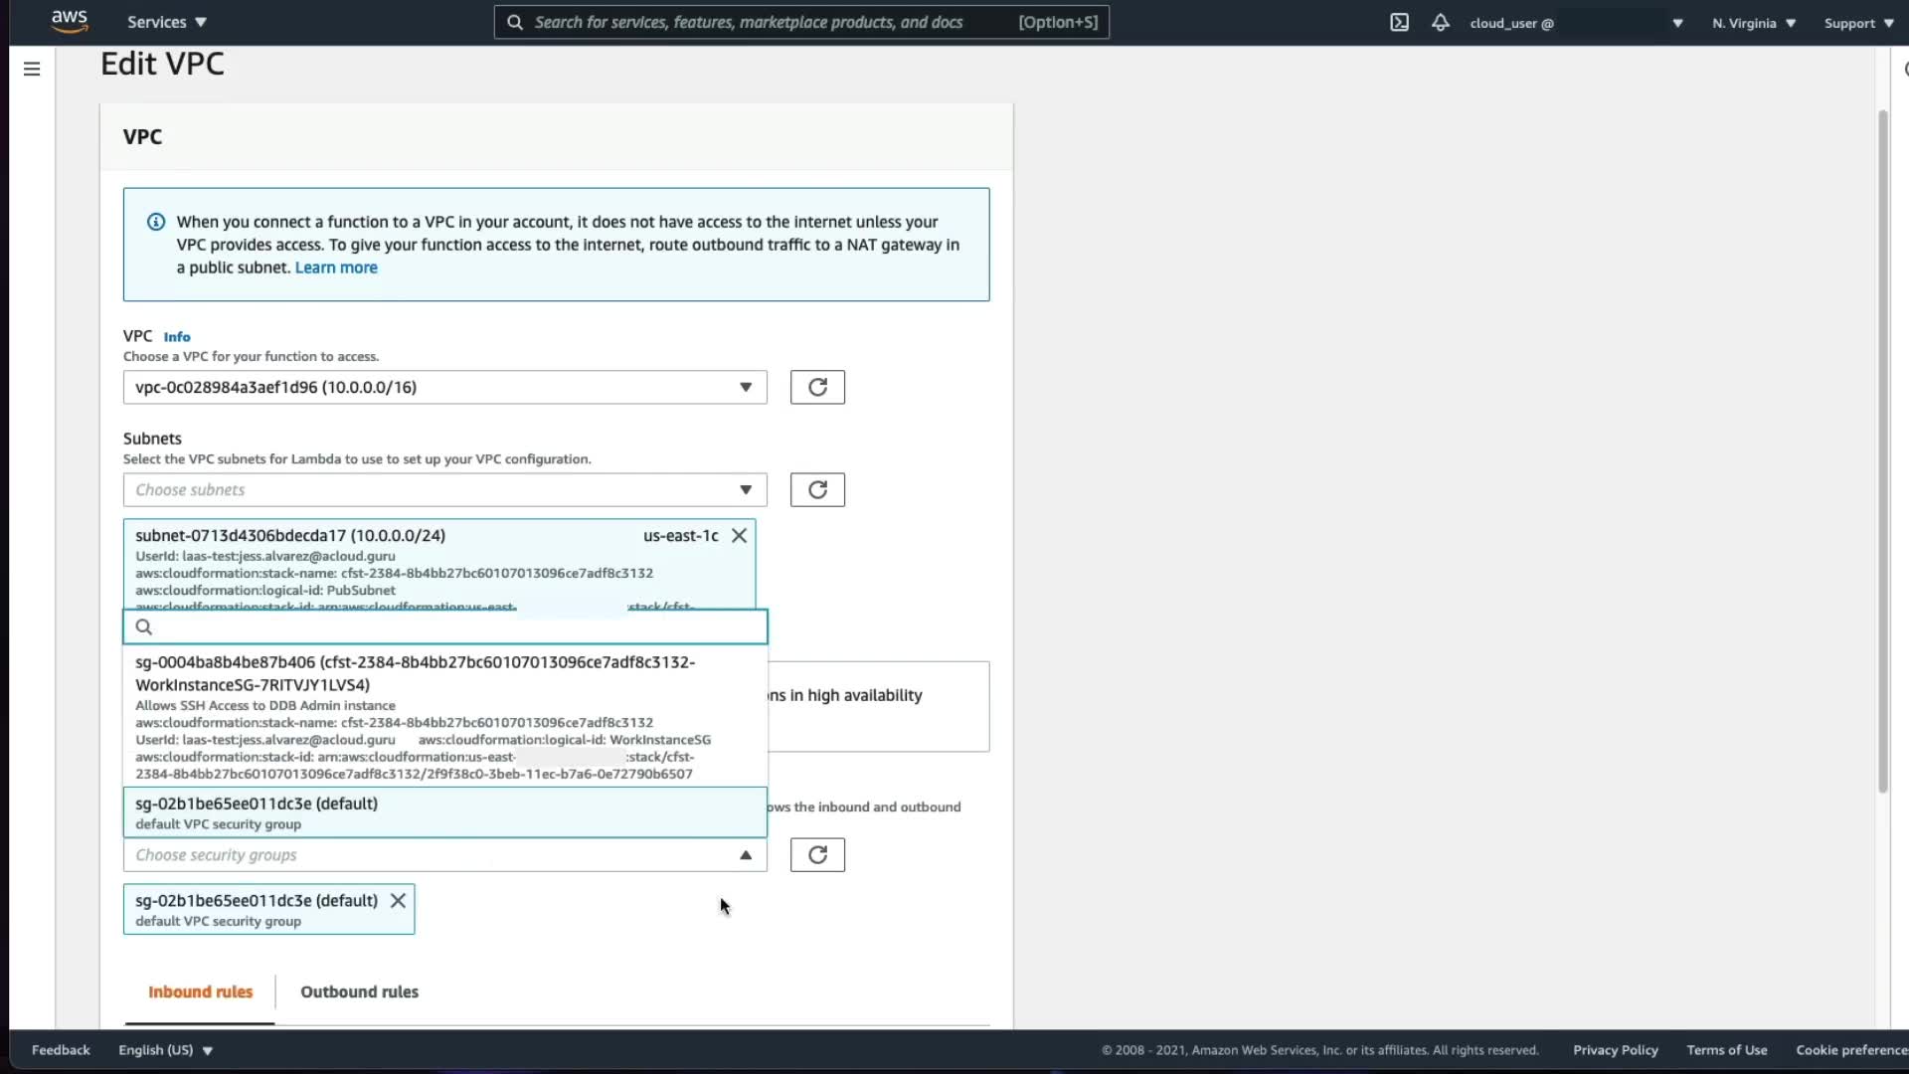
Task: Open the CloudShell terminal icon
Action: [1399, 22]
